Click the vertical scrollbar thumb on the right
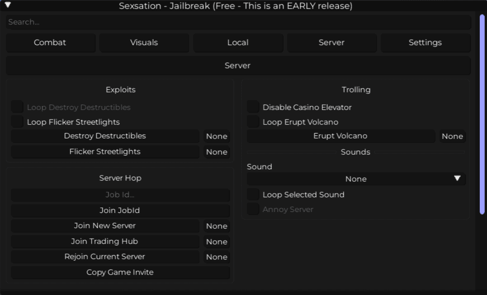The image size is (487, 295). tap(482, 114)
